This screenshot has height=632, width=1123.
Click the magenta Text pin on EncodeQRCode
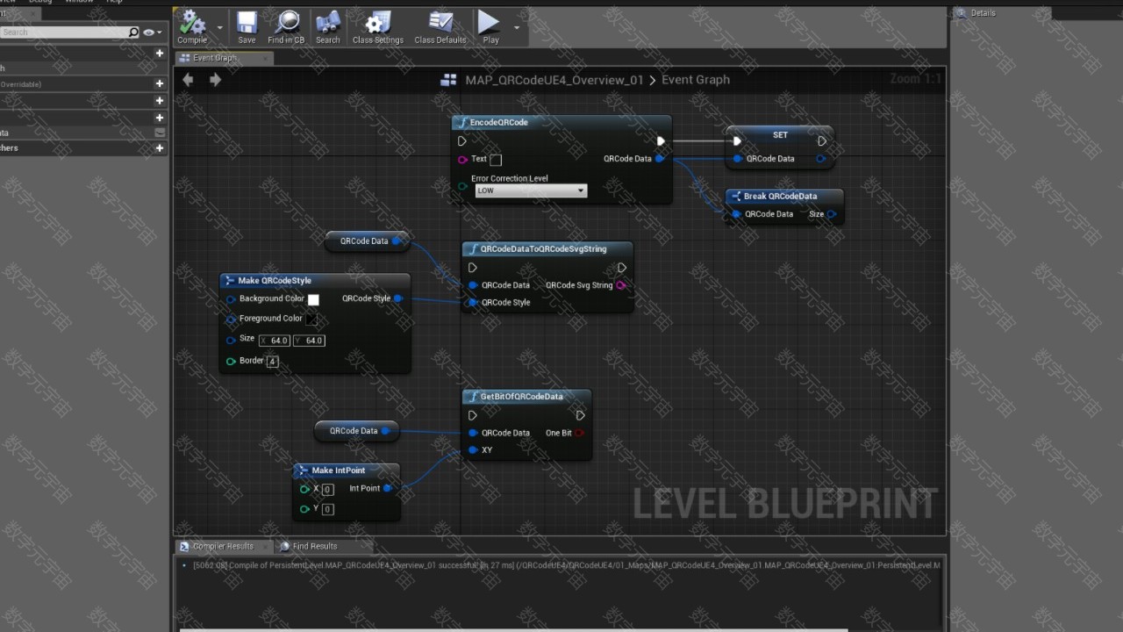point(462,160)
